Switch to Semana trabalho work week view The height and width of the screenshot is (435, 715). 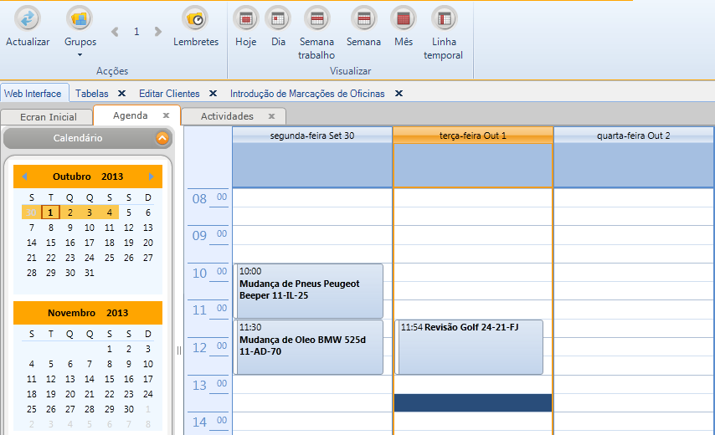pyautogui.click(x=317, y=18)
